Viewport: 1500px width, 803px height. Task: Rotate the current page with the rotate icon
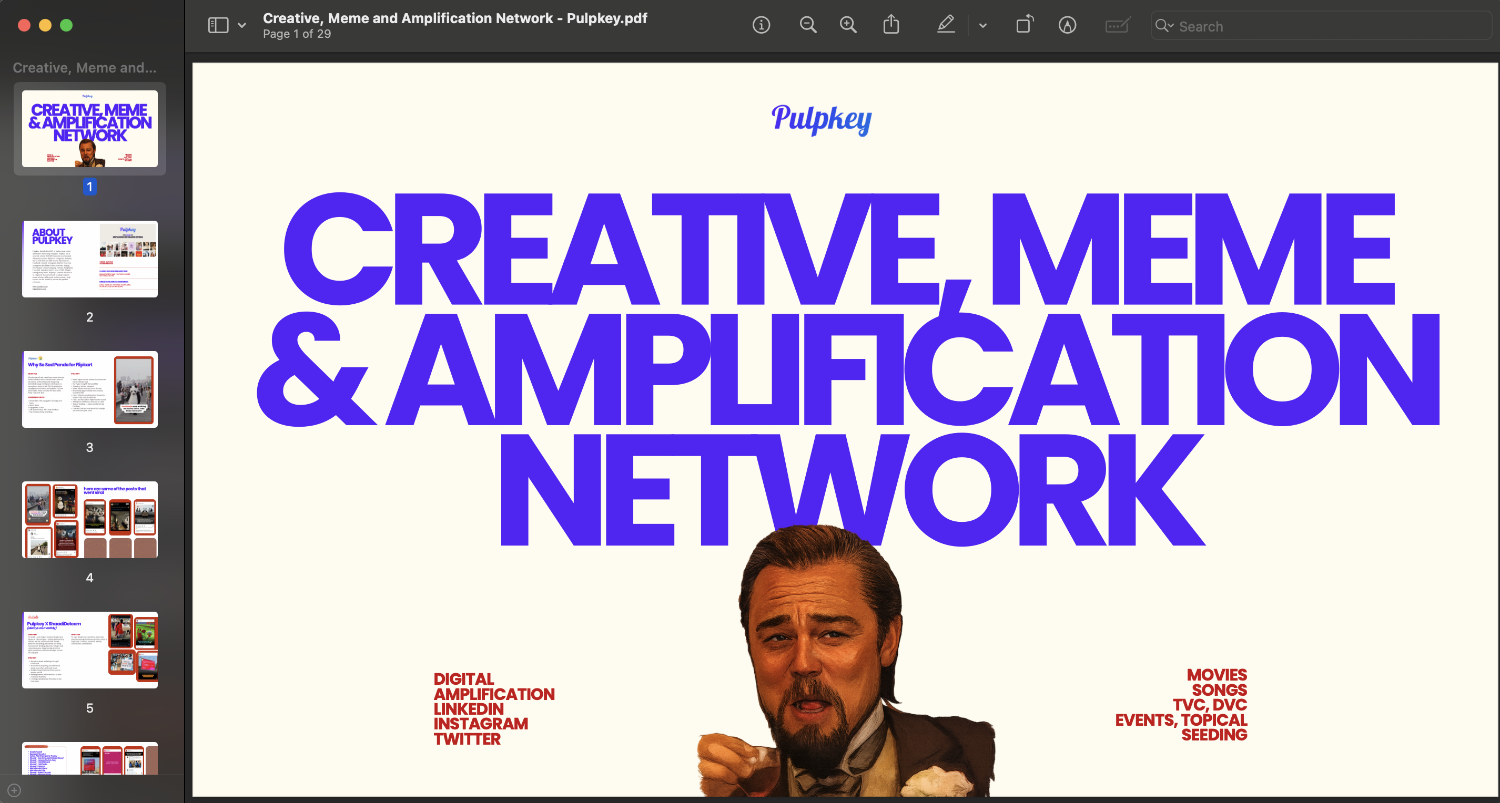[1024, 25]
